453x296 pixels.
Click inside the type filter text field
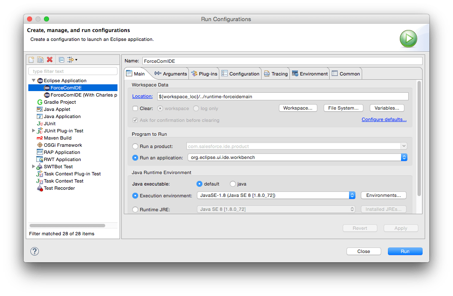tap(73, 70)
